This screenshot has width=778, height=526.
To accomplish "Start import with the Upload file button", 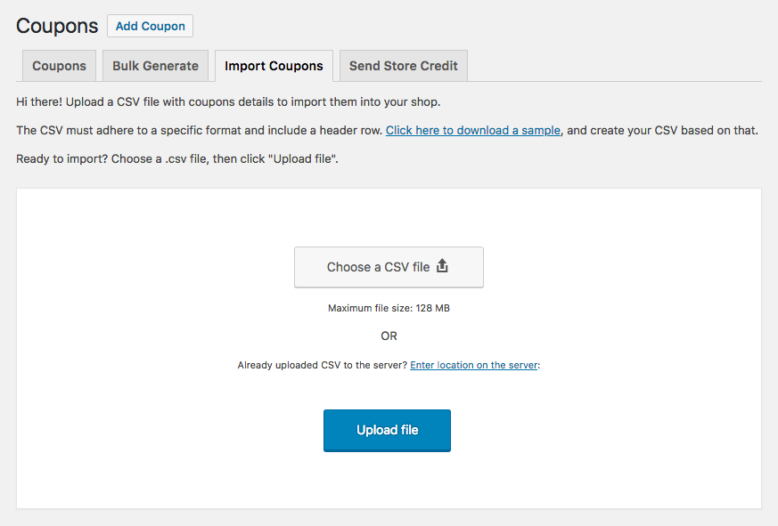I will [387, 430].
